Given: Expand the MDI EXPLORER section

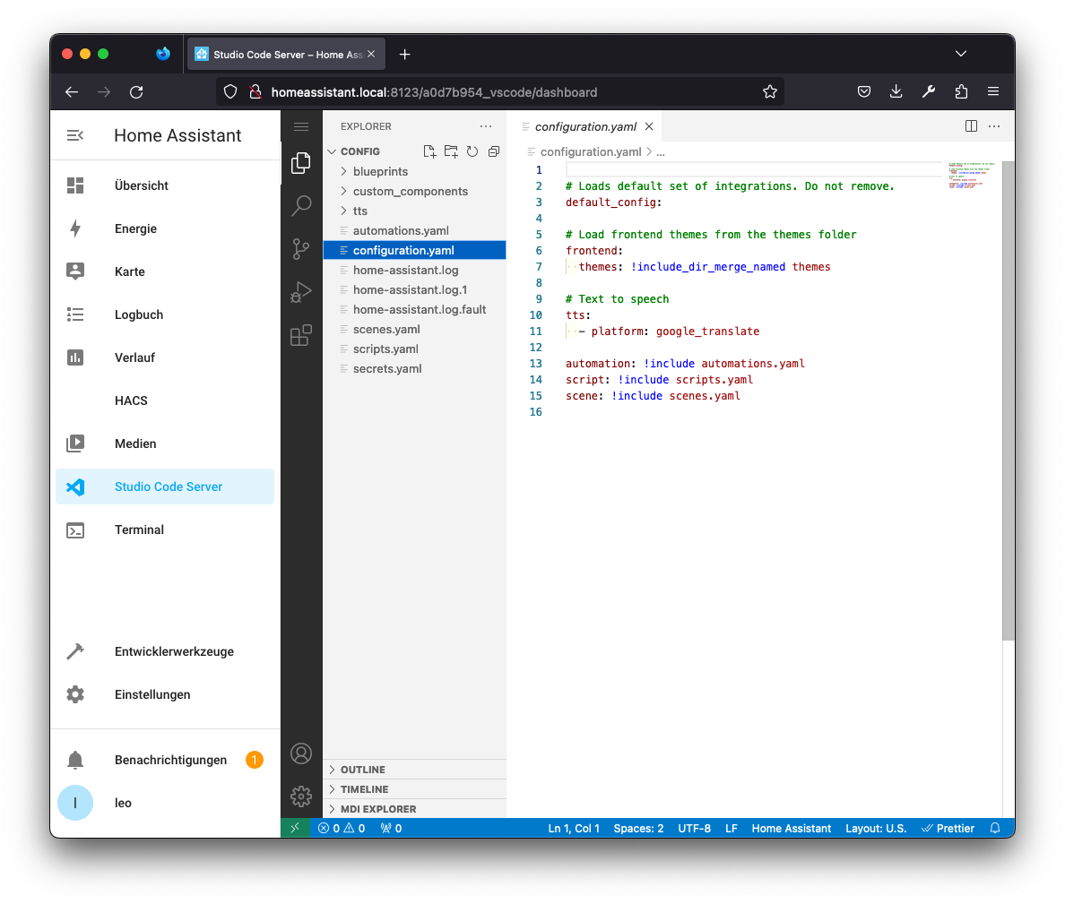Looking at the screenshot, I should pos(414,809).
